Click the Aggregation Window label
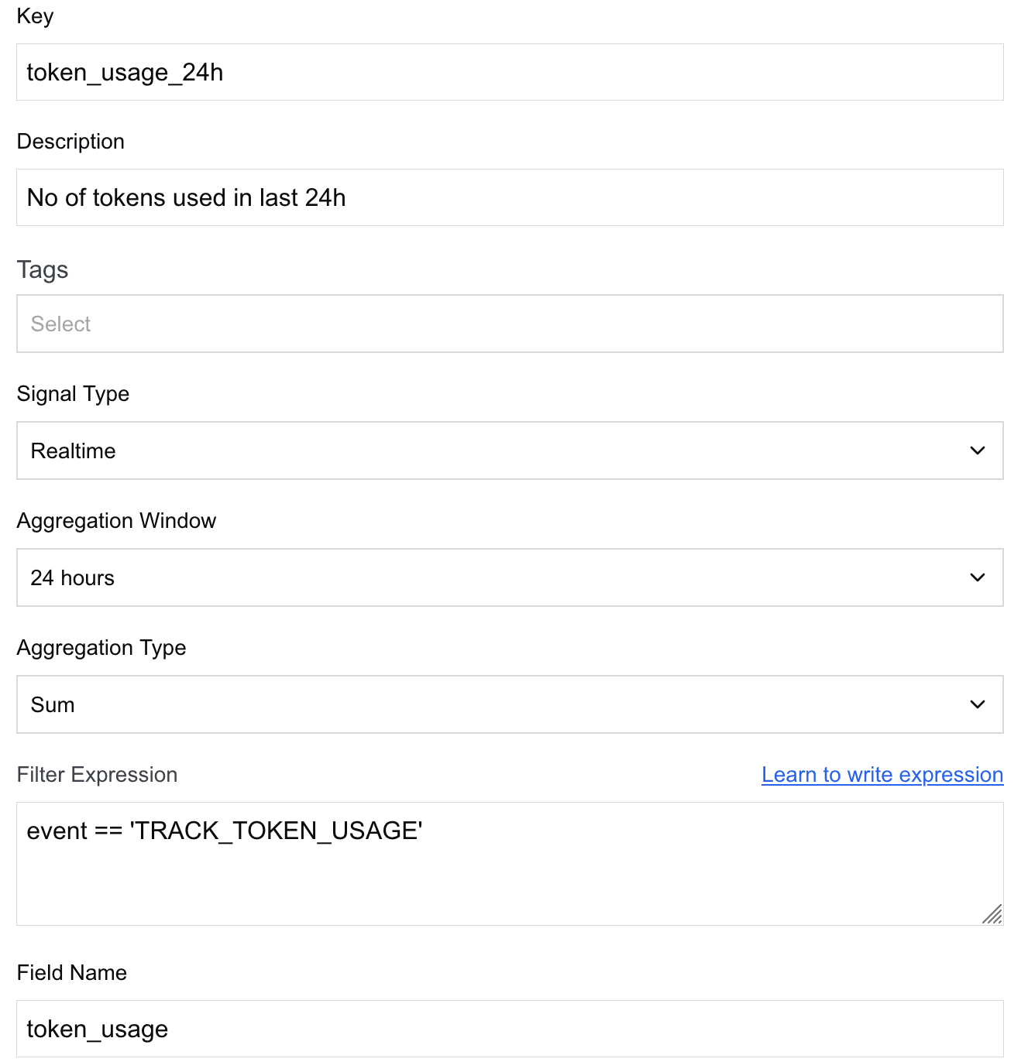 pos(116,521)
